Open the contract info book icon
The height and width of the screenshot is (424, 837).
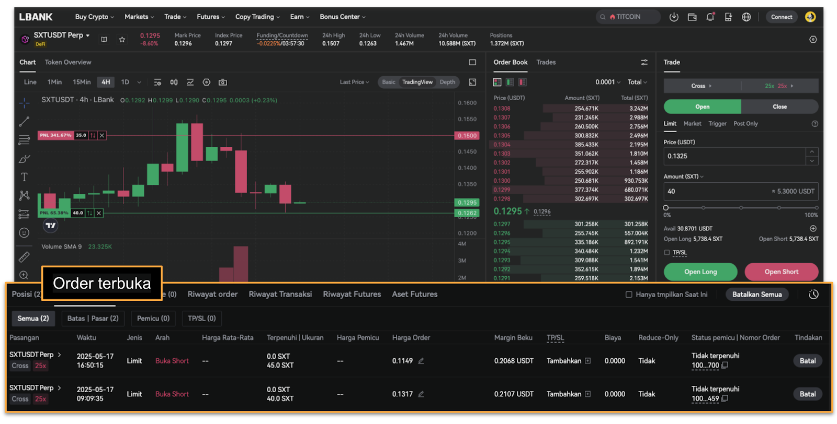pos(104,39)
